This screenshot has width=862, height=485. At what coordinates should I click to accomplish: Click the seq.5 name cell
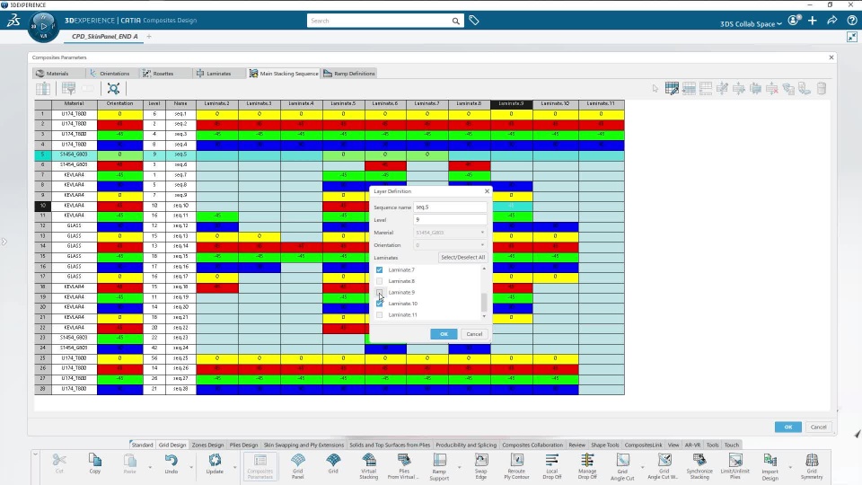[180, 154]
